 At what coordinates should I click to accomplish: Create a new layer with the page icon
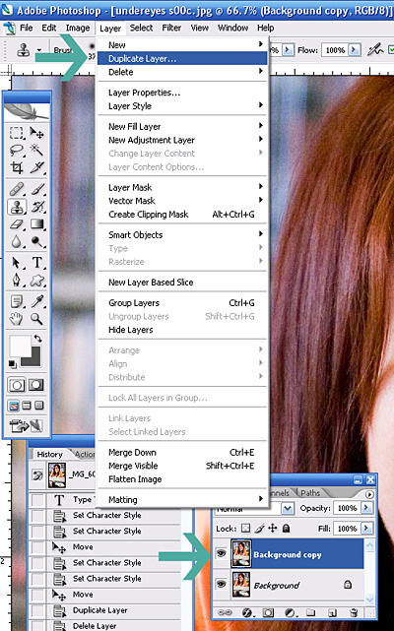pos(332,613)
